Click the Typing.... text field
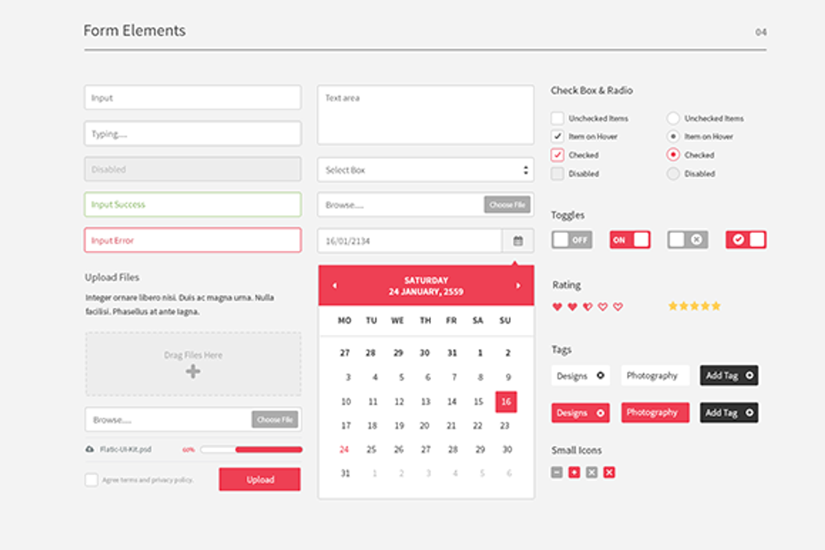Image resolution: width=825 pixels, height=550 pixels. pyautogui.click(x=192, y=133)
